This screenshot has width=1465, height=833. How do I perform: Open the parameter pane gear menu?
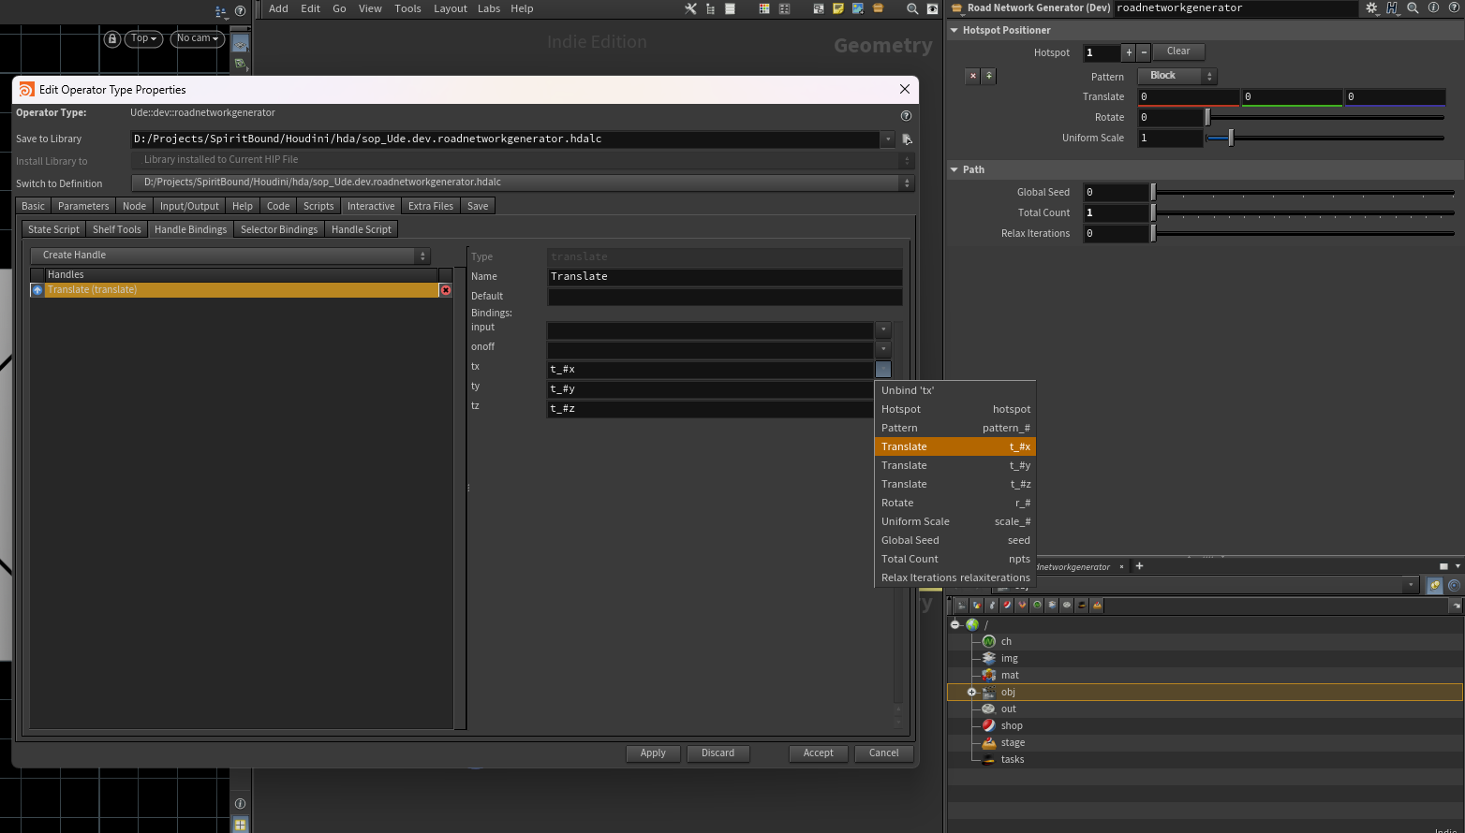[x=1371, y=7]
